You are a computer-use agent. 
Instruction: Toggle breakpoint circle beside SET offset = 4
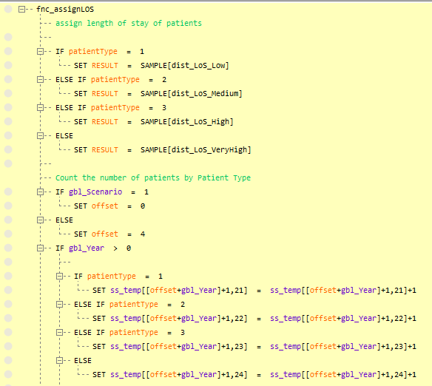[8, 234]
